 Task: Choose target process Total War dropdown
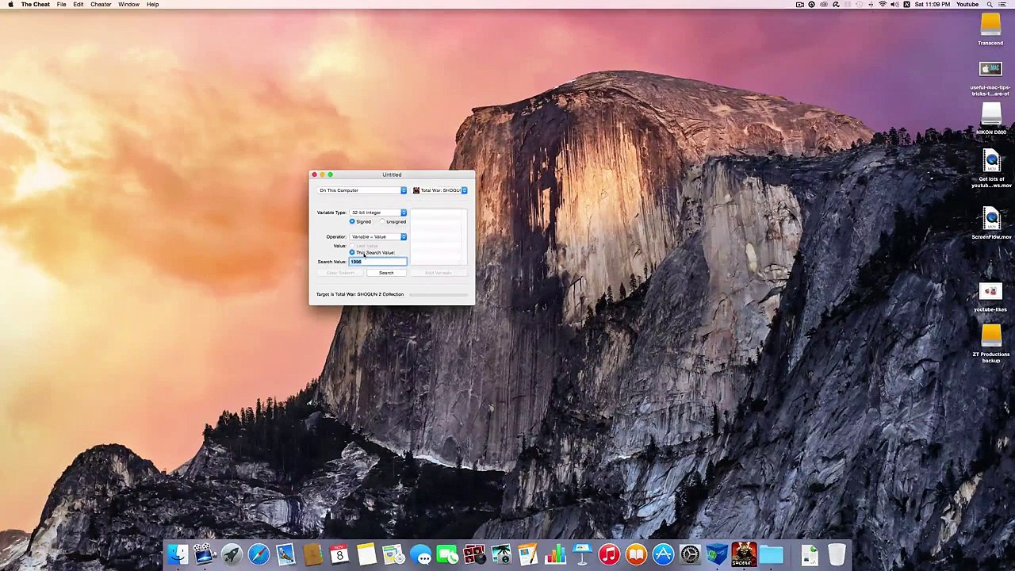[x=440, y=190]
